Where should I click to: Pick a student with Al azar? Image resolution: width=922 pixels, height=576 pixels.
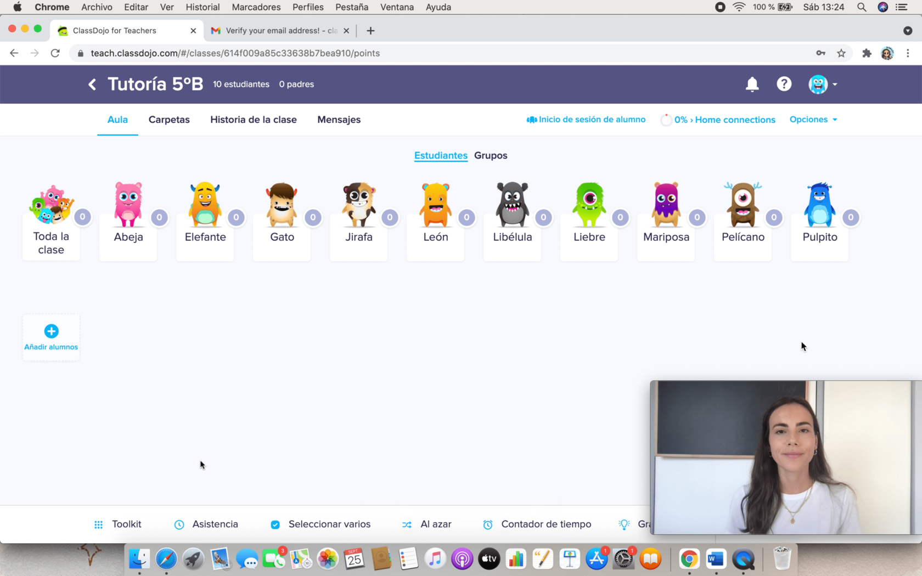[426, 524]
